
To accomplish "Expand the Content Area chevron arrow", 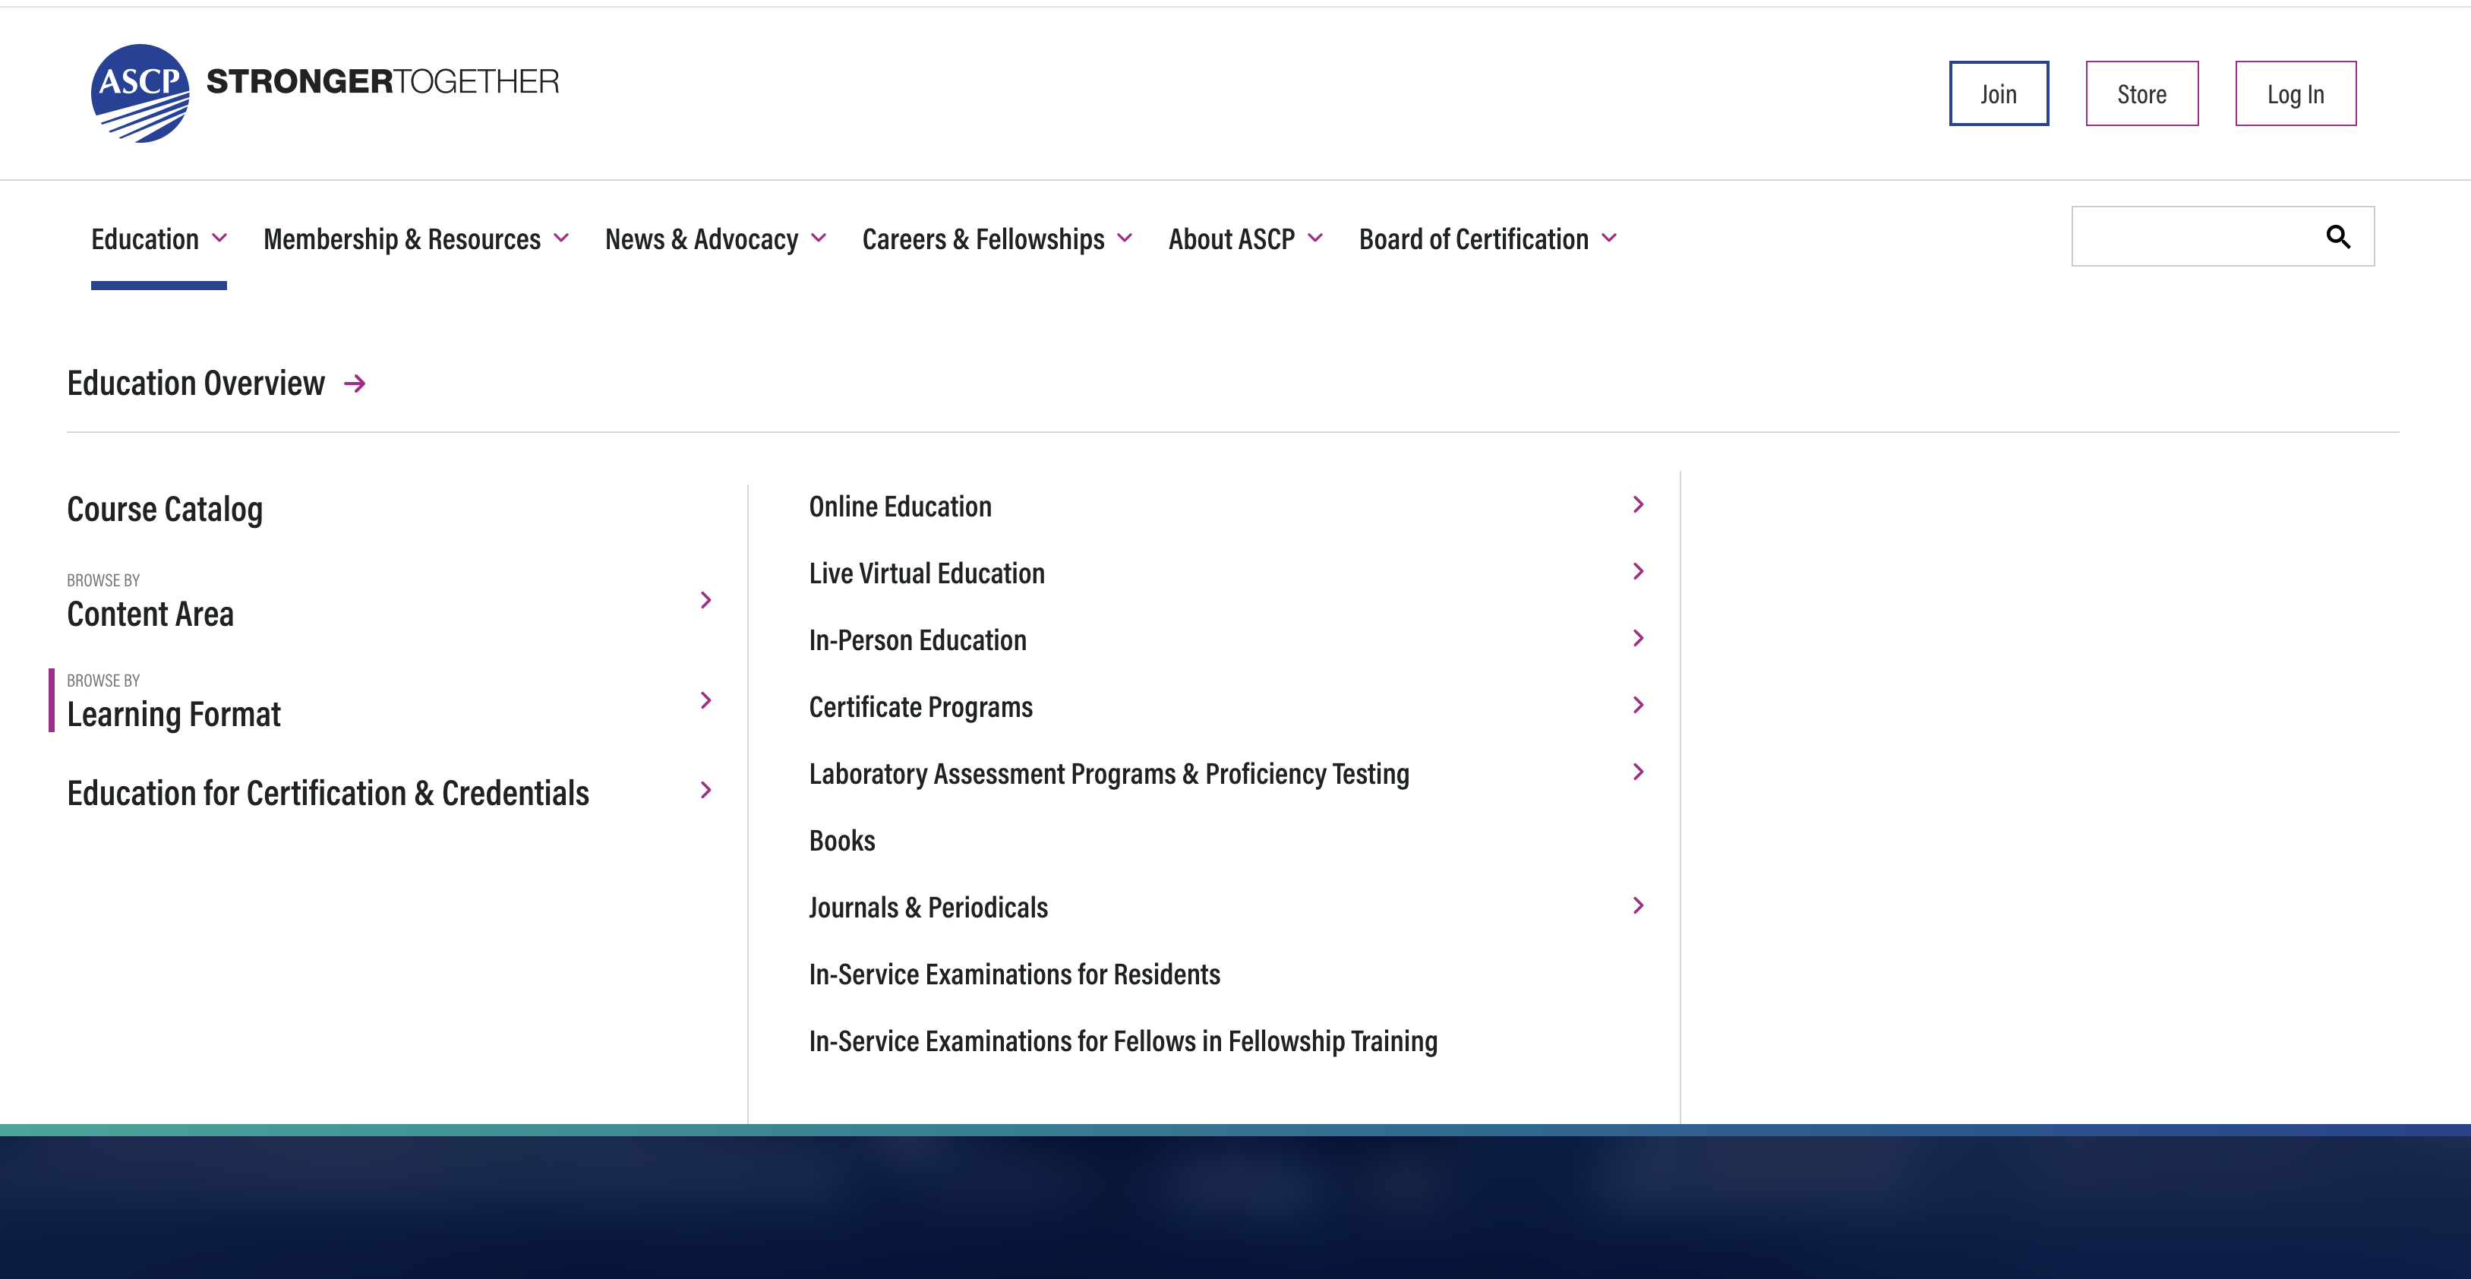I will point(706,601).
